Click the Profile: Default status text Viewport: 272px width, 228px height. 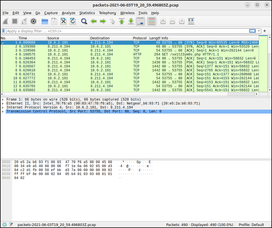pyautogui.click(x=251, y=225)
